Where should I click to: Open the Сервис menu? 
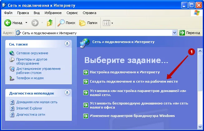tap(72, 13)
